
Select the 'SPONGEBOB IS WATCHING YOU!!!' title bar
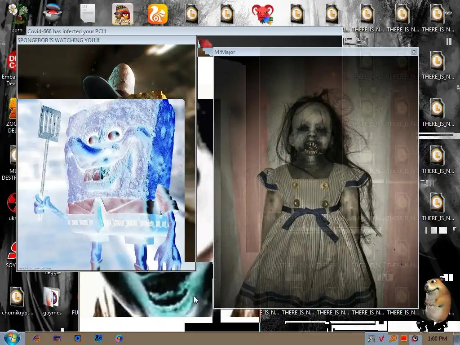click(106, 40)
